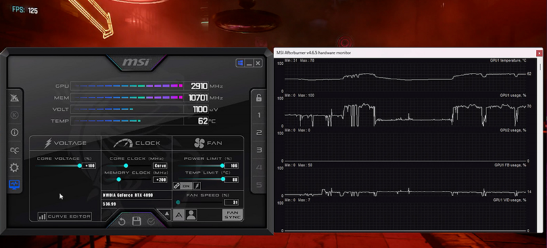Open the Curve Editor
The height and width of the screenshot is (248, 547).
click(64, 217)
